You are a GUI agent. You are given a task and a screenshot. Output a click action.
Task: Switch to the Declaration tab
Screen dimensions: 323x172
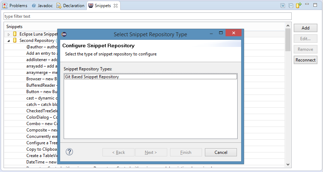70,6
